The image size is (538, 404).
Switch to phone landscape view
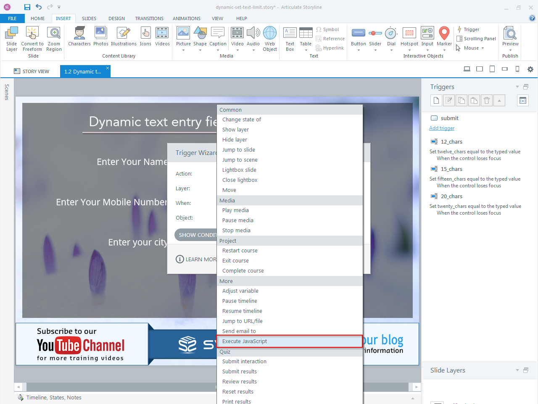(x=505, y=69)
